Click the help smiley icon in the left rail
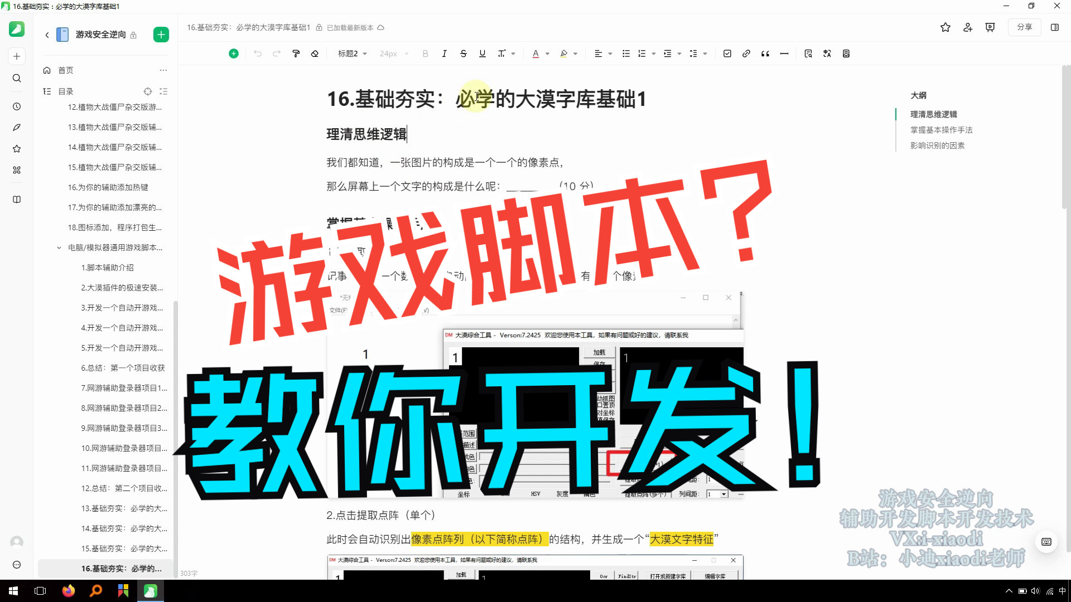 (x=17, y=565)
